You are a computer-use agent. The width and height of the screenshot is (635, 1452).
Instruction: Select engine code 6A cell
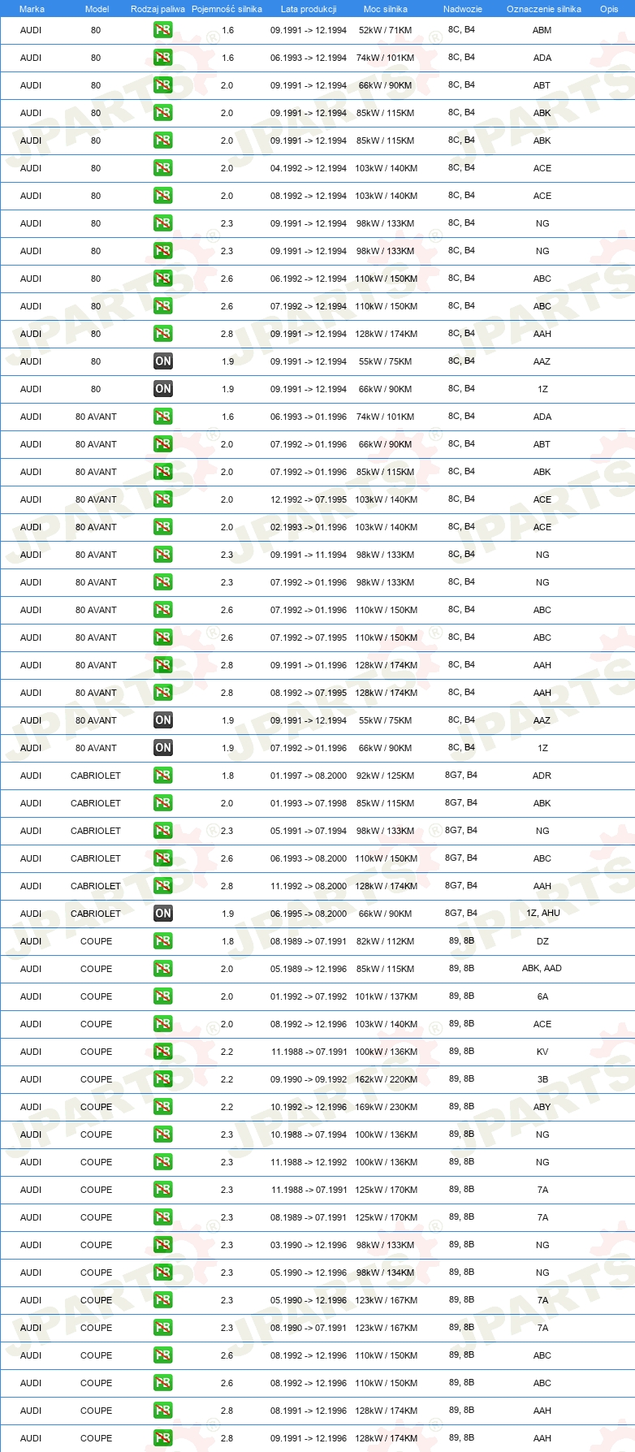point(542,996)
